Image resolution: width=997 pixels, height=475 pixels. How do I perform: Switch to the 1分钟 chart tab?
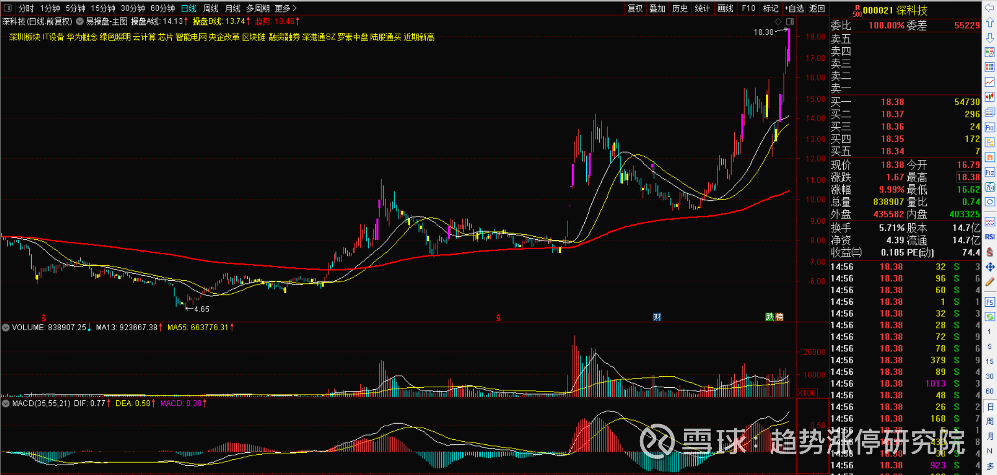coord(50,8)
